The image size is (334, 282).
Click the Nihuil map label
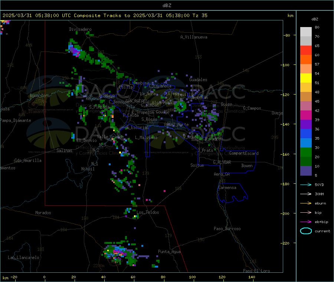pos(88,169)
